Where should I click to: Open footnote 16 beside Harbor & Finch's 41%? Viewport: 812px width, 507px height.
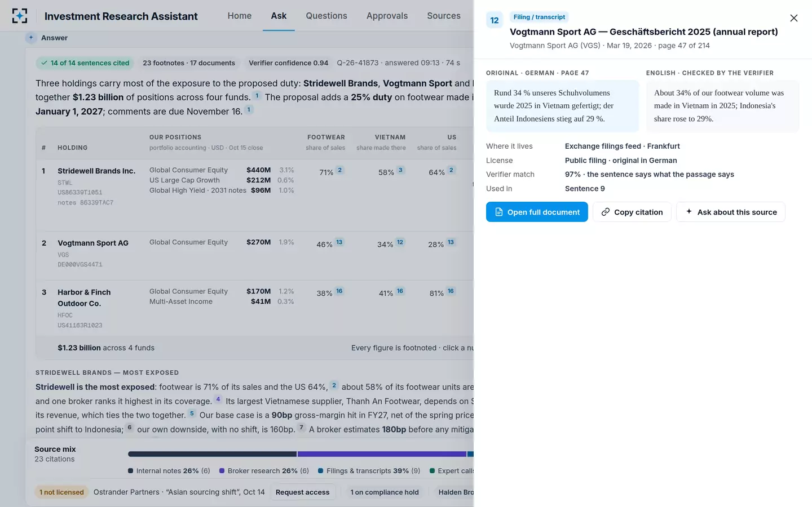point(400,291)
